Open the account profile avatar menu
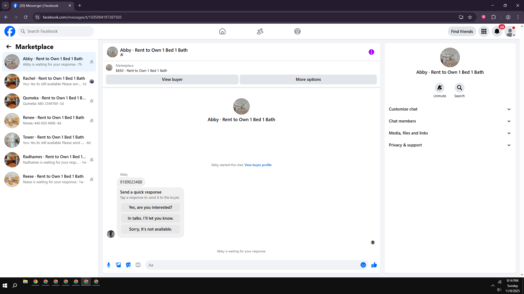 click(x=510, y=31)
